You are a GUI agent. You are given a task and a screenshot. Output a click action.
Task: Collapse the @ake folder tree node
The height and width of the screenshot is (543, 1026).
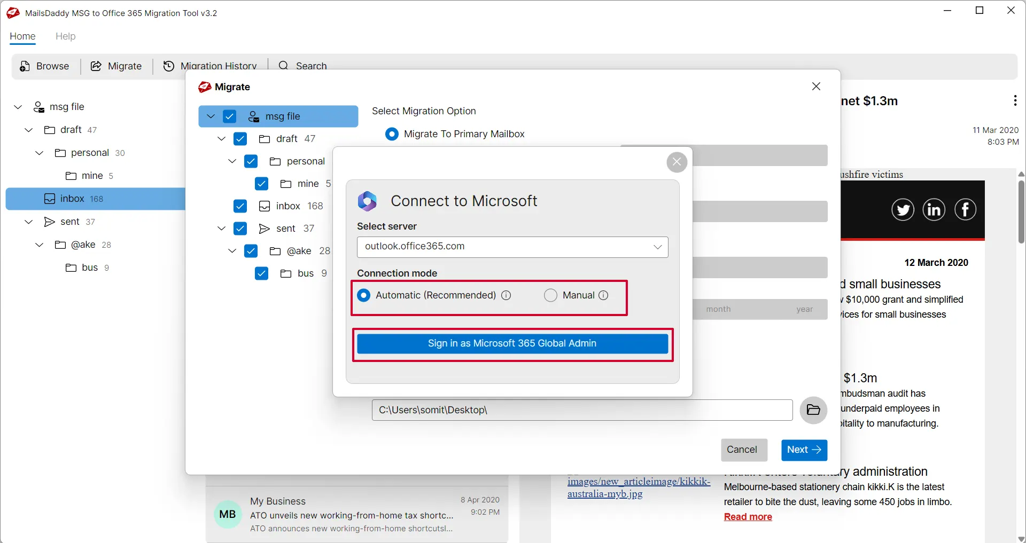pyautogui.click(x=39, y=245)
